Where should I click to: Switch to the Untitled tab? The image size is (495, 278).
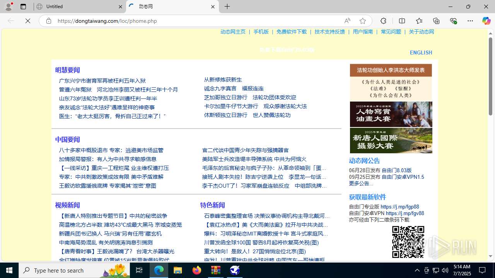click(79, 7)
